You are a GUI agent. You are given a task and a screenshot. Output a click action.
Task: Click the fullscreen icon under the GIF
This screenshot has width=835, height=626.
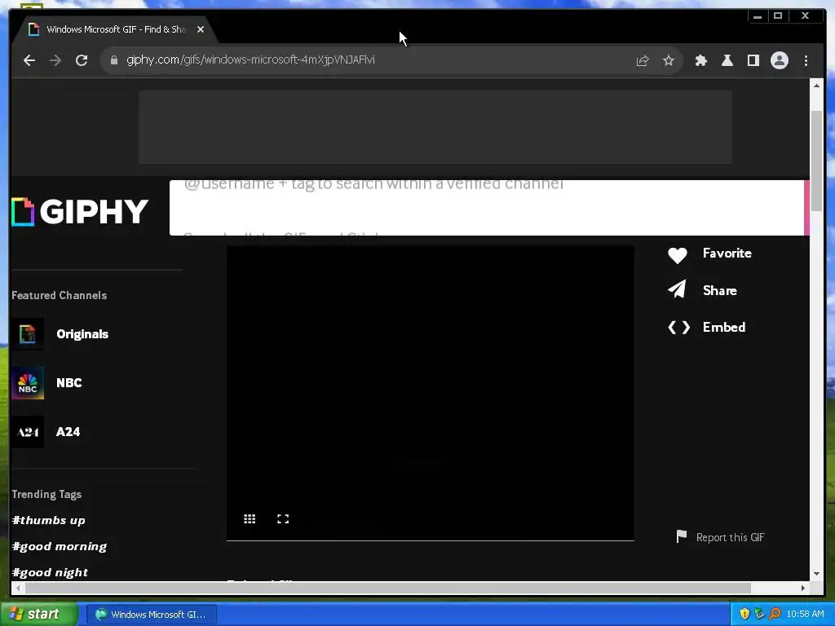283,519
